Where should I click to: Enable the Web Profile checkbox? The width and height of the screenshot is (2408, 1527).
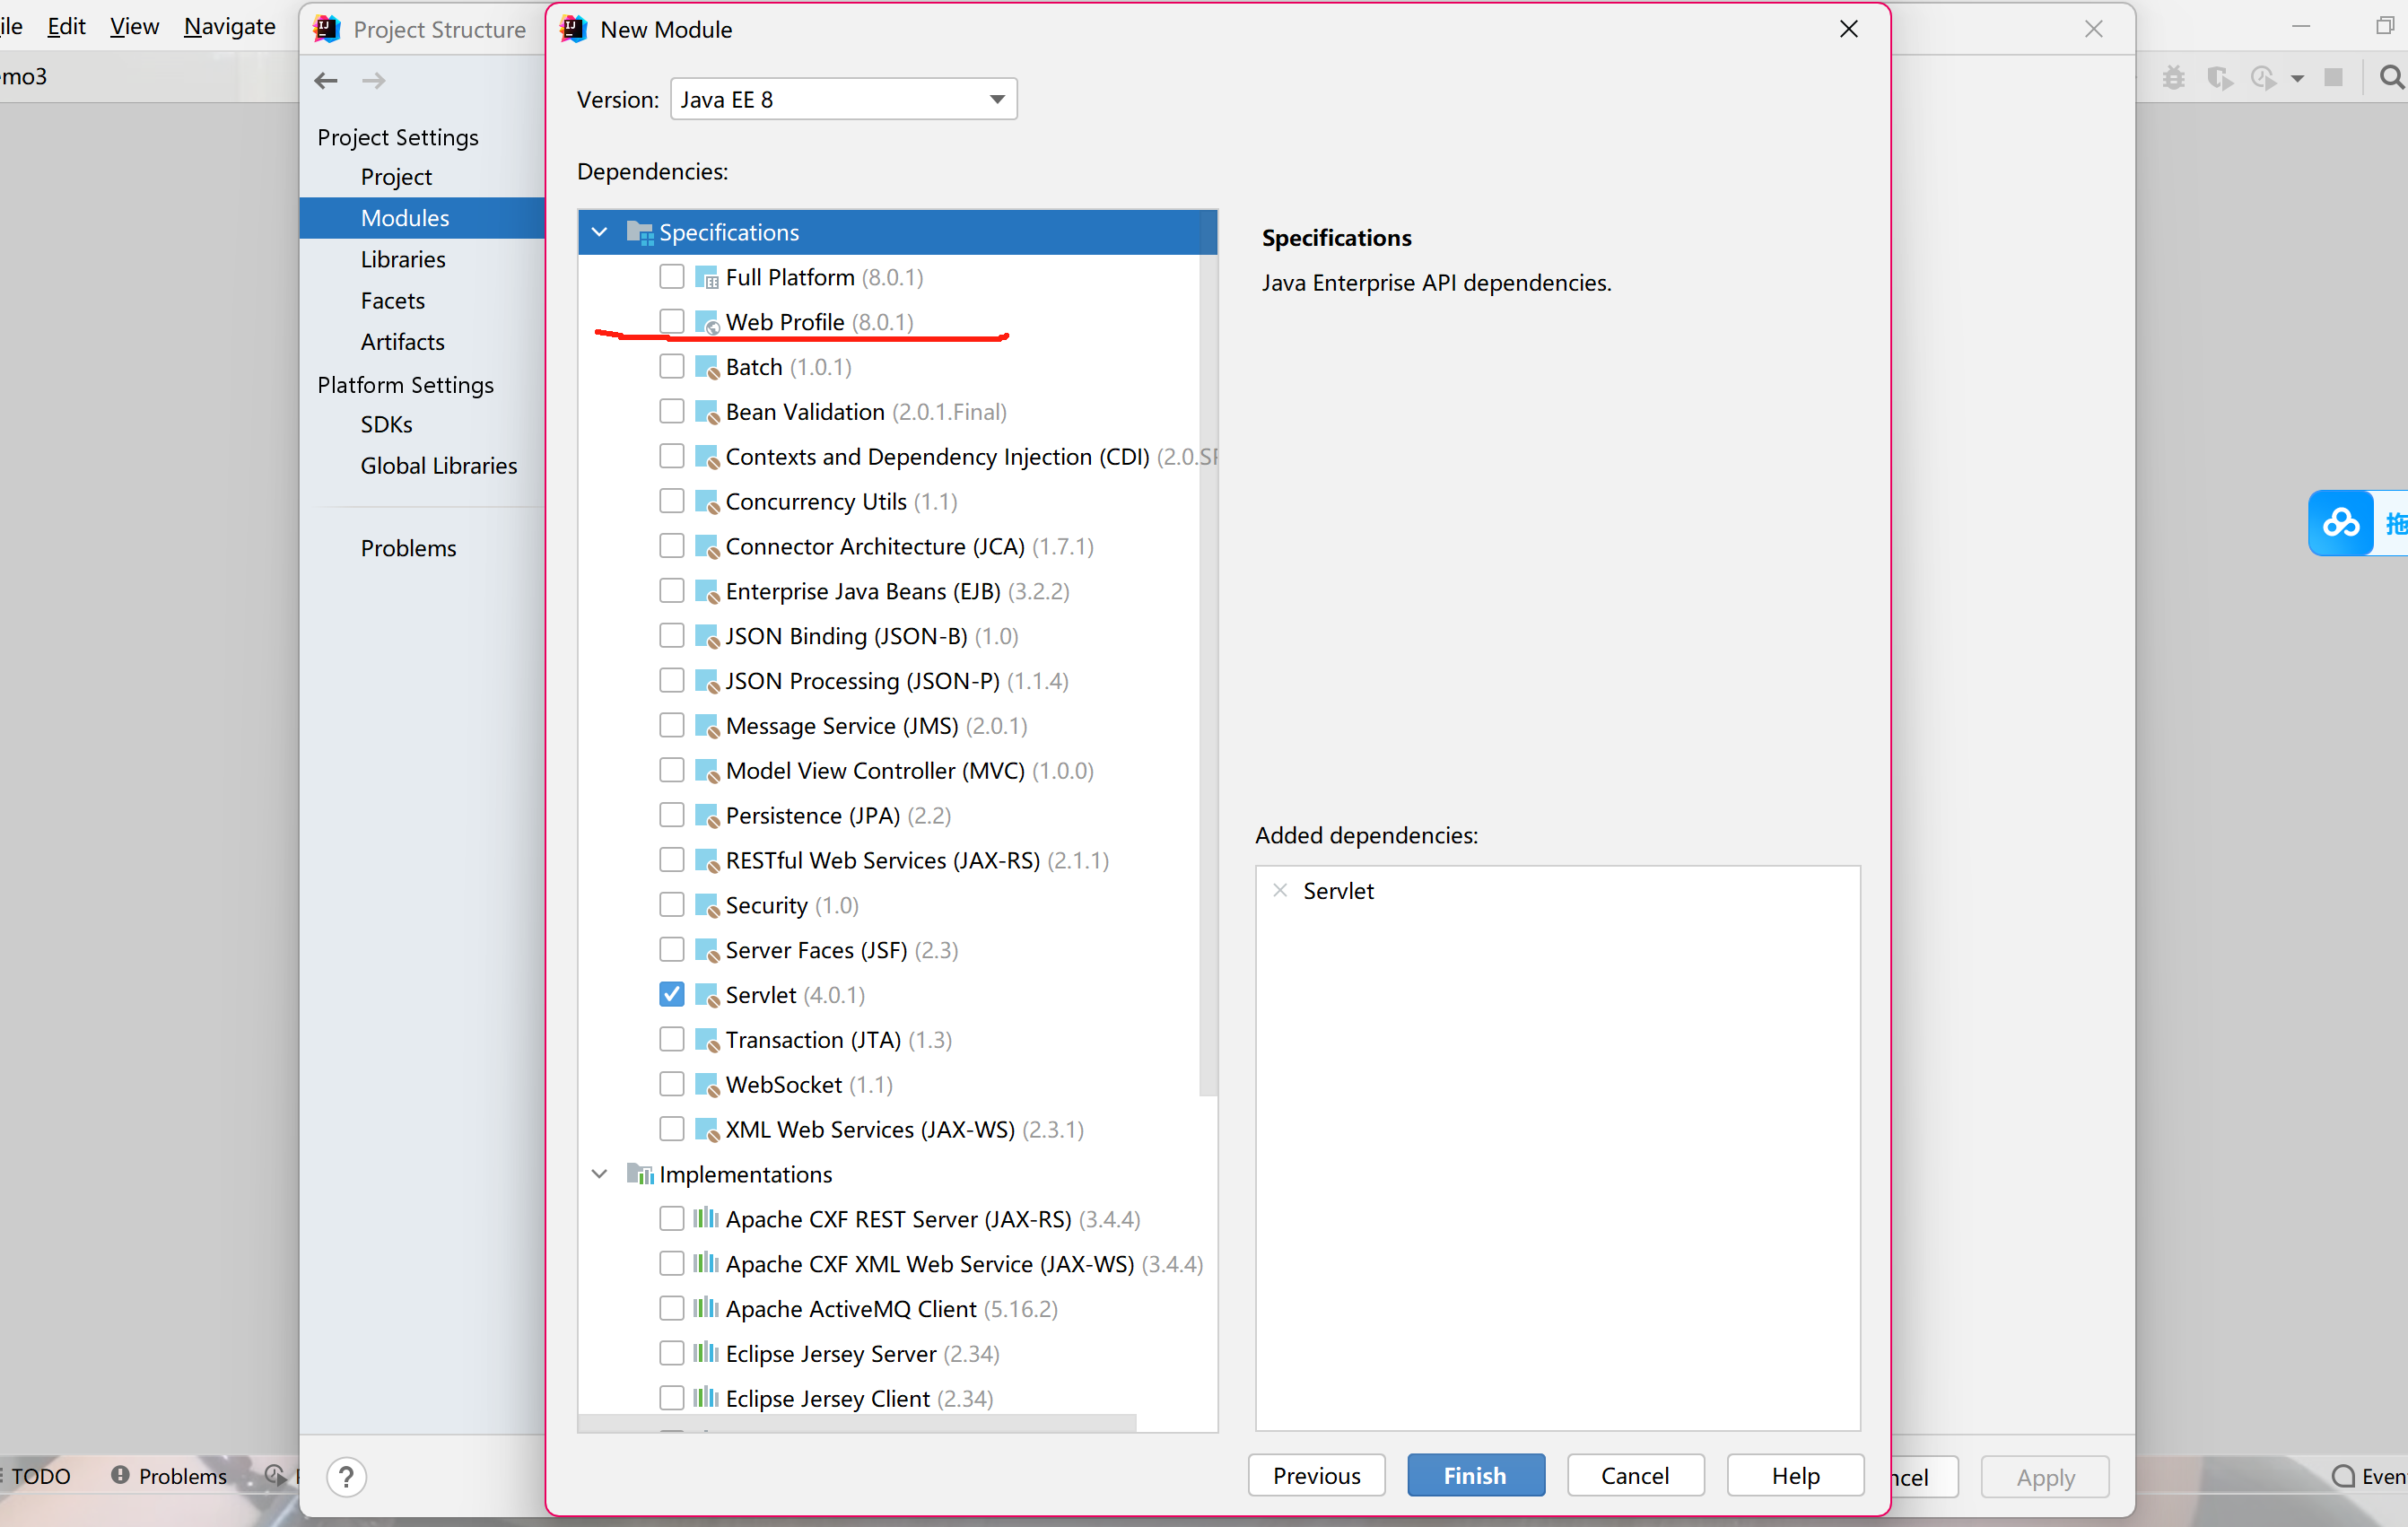click(672, 321)
